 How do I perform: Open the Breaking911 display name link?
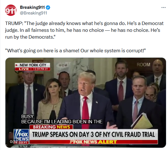pos(32,7)
